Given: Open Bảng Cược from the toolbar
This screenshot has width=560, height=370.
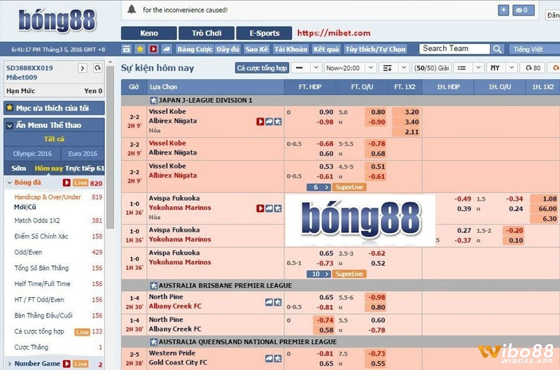Looking at the screenshot, I should [x=195, y=49].
